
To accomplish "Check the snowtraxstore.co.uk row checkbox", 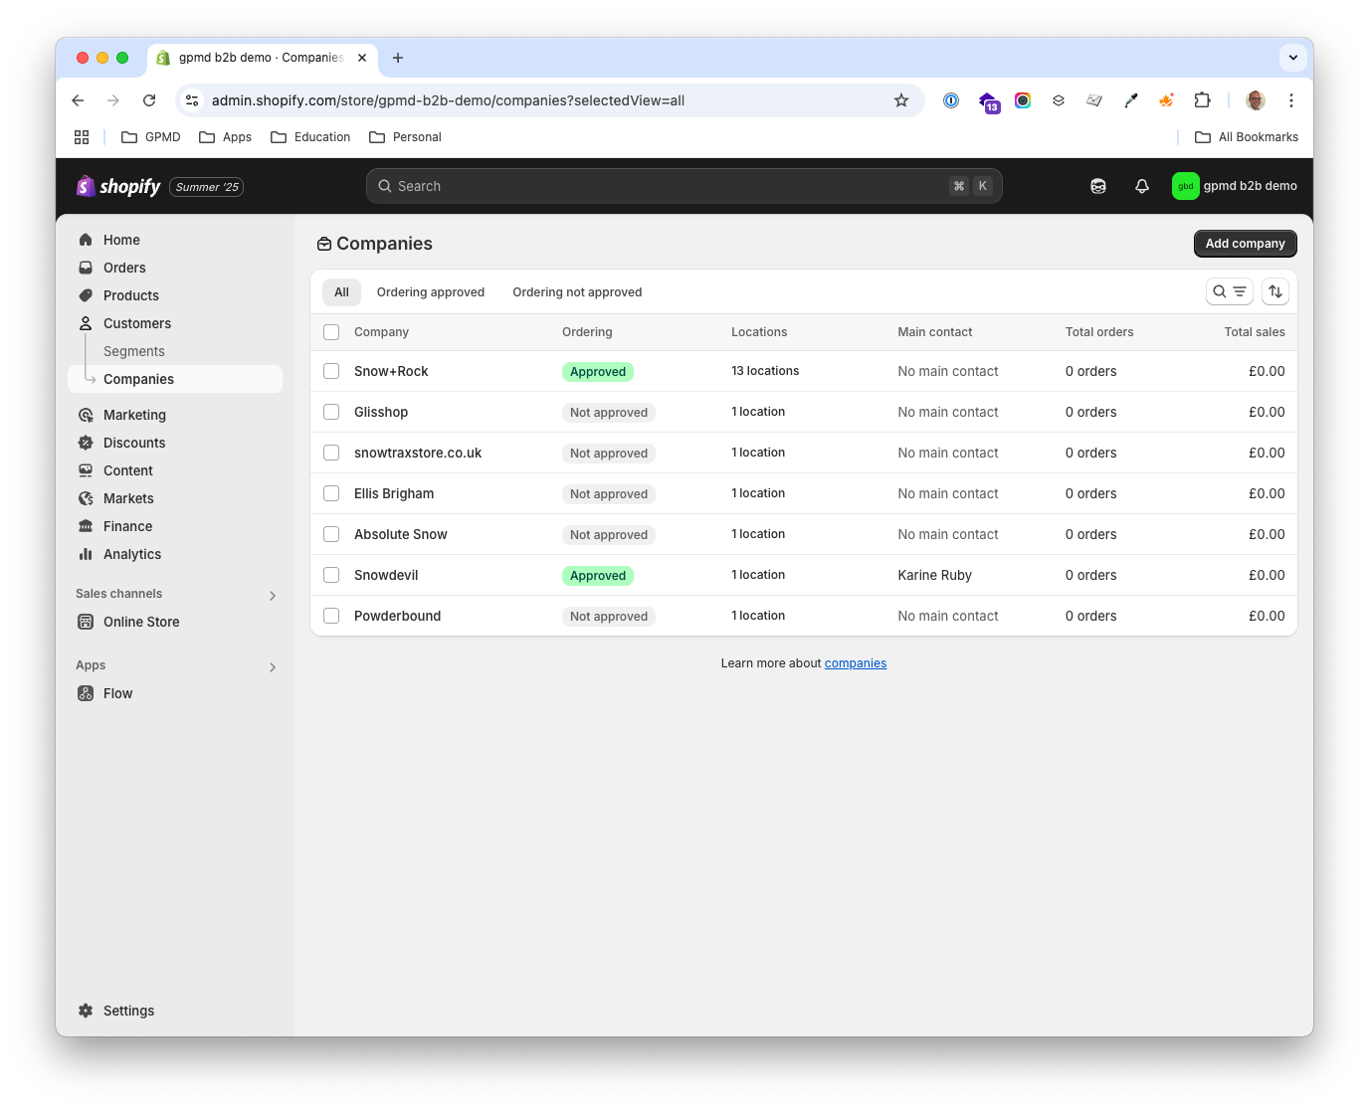I will (331, 453).
